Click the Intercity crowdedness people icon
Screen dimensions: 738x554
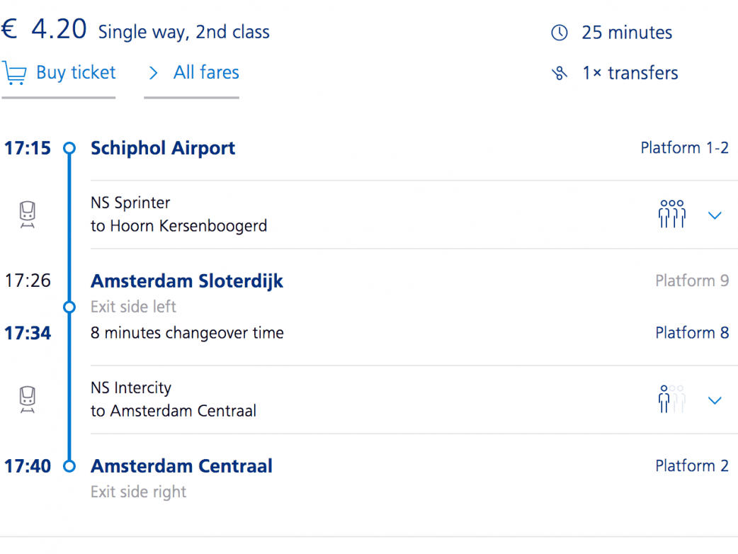click(x=671, y=400)
